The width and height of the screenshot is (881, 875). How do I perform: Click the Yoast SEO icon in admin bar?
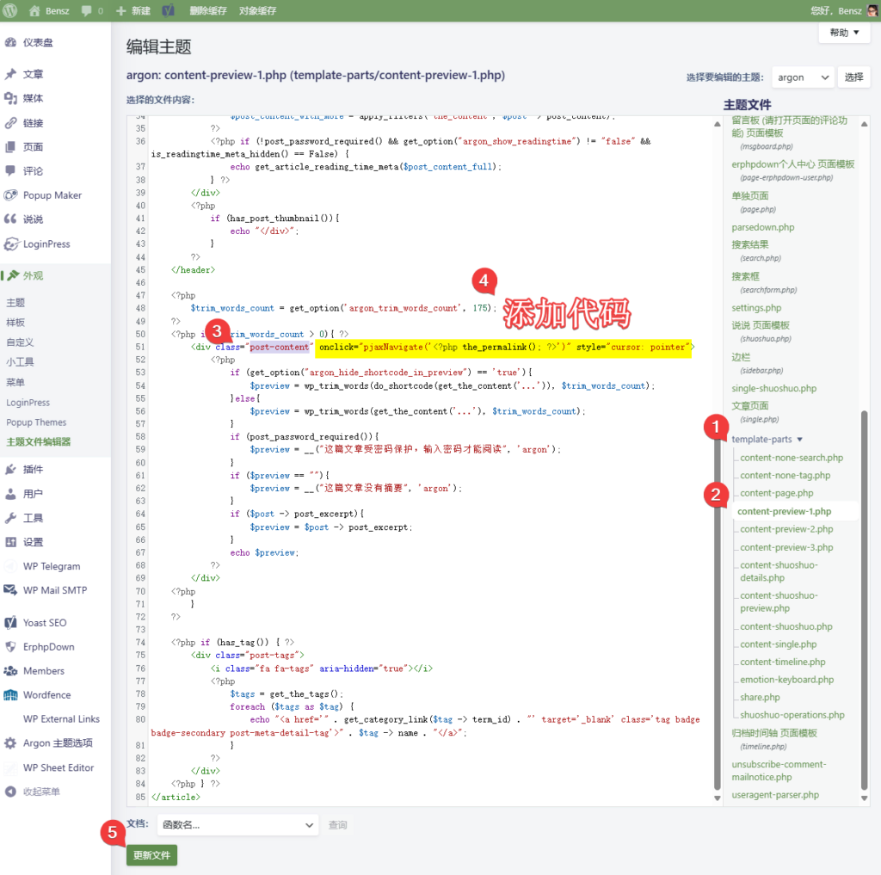[x=169, y=10]
